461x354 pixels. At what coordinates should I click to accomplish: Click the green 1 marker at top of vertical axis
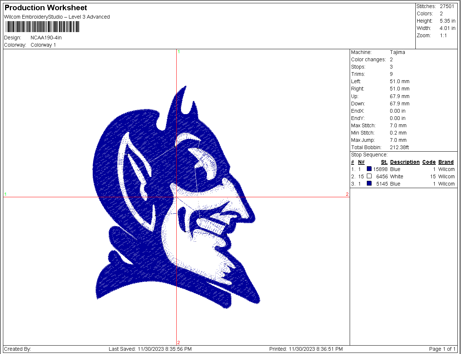[179, 52]
